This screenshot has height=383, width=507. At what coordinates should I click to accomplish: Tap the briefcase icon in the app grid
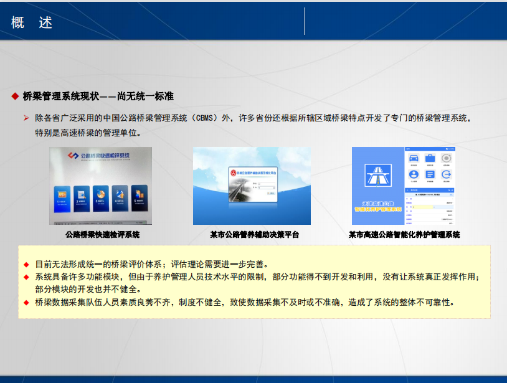(430, 158)
